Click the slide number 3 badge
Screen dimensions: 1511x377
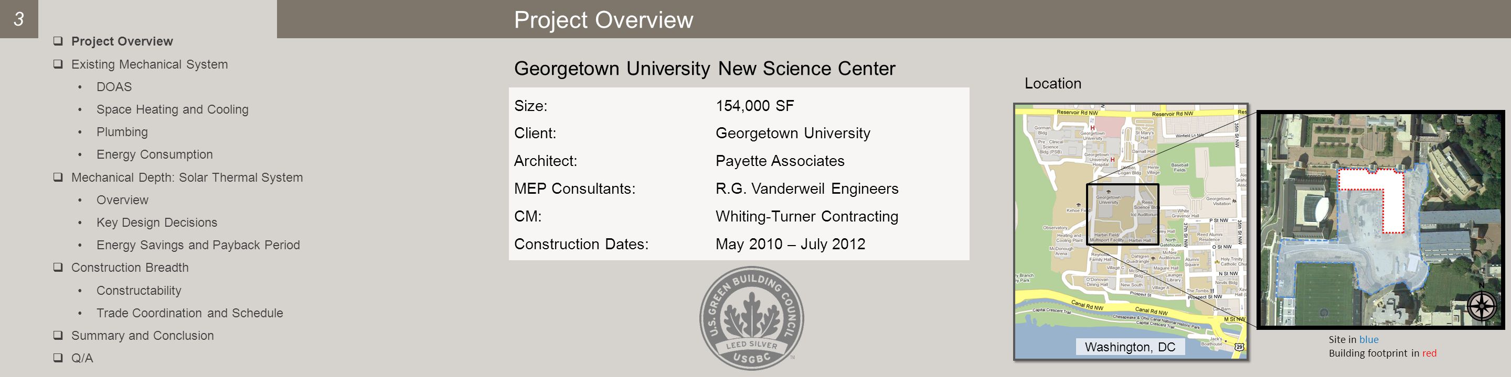[x=19, y=19]
